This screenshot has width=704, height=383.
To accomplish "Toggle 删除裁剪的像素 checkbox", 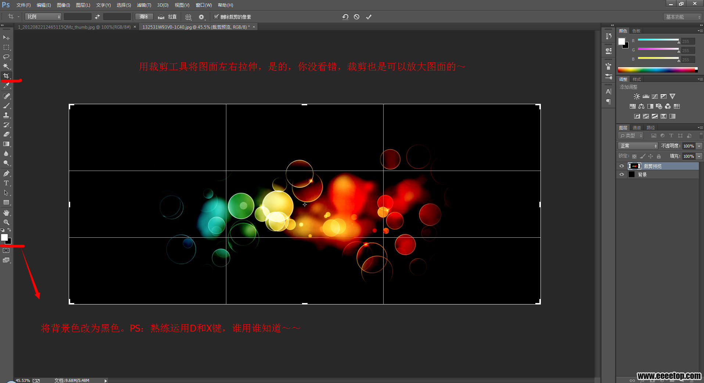I will tap(216, 17).
